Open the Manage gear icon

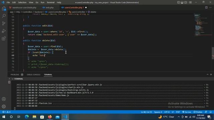pos(4,106)
